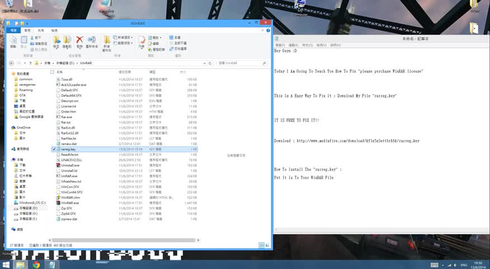Screen dimensions: 490x269
Task: Refresh the WinRAR folder address bar
Action: [210, 63]
